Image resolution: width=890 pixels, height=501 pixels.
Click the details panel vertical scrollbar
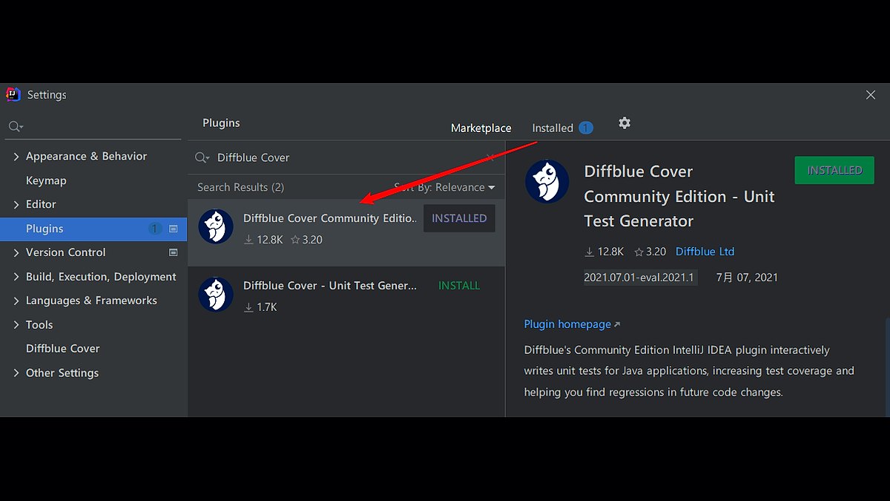pos(887,367)
